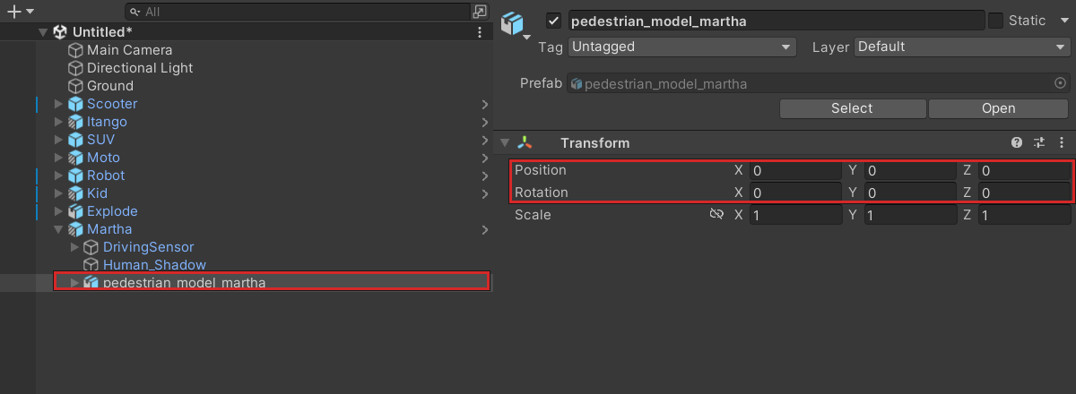
Task: Expand the Robot prefab foldout
Action: pyautogui.click(x=59, y=176)
